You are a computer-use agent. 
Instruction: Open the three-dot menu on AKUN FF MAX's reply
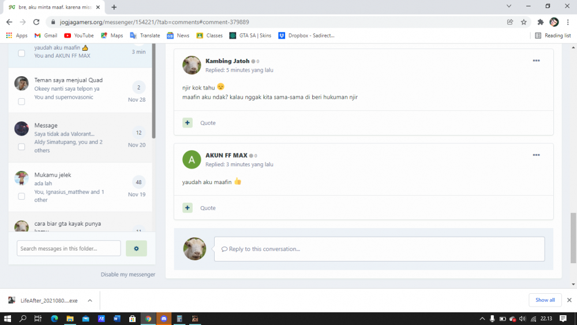click(536, 155)
